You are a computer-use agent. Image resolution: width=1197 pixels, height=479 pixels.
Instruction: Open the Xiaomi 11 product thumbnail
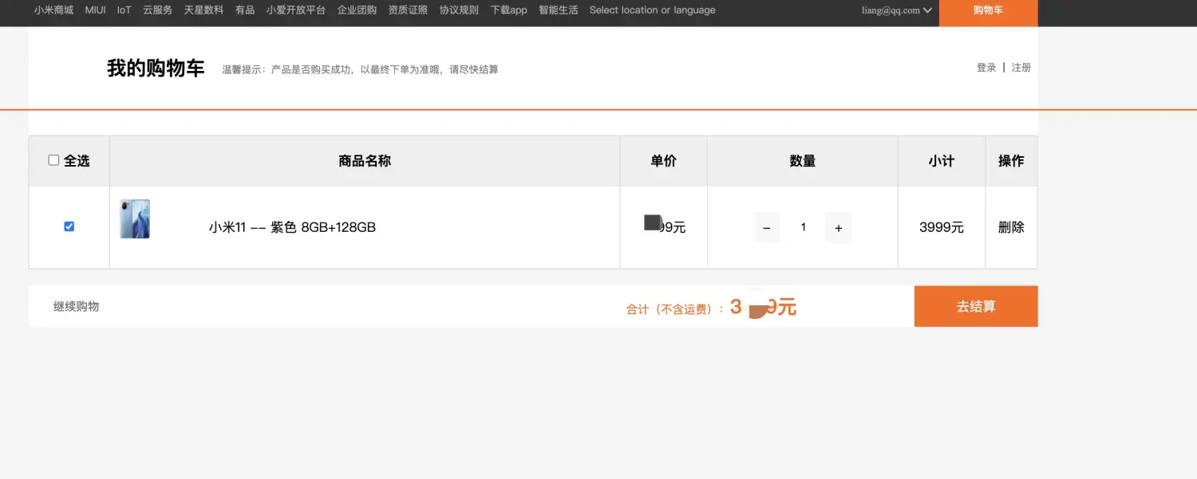135,219
